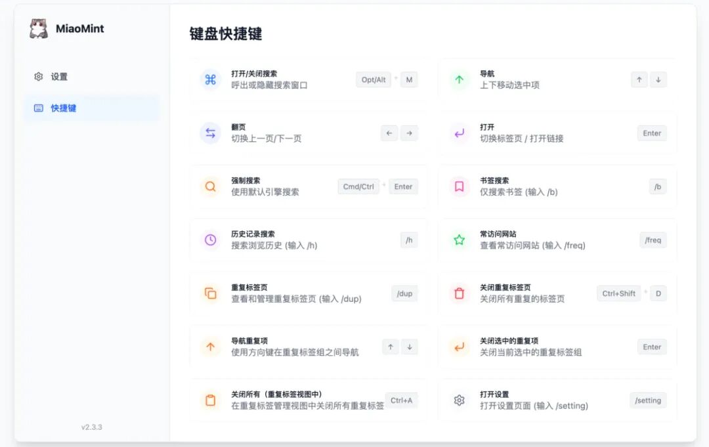Click the swap arrows icon for 翻页
Screen dimensions: 709x447
(210, 133)
